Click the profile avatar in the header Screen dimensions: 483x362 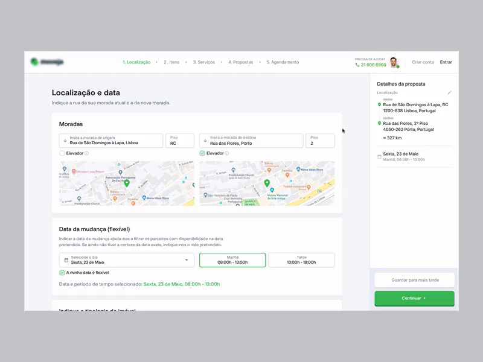[394, 62]
